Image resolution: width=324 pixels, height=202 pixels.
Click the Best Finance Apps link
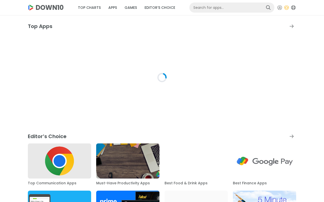[250, 183]
